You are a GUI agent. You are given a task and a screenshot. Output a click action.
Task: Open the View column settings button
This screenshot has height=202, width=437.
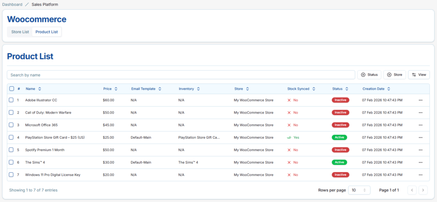(419, 75)
